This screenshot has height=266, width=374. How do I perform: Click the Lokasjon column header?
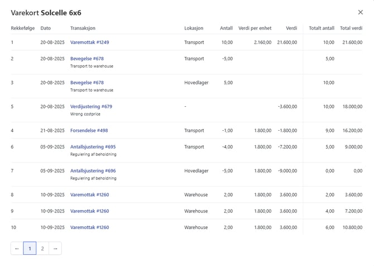194,27
